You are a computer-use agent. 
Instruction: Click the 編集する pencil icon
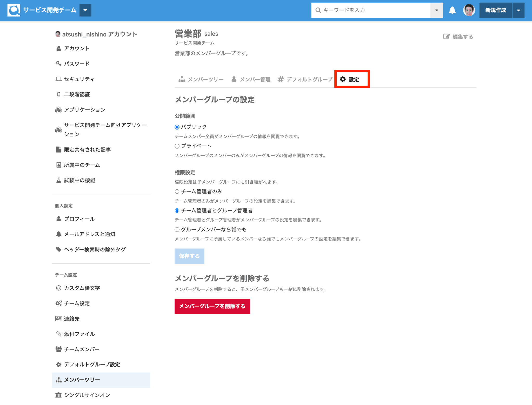pyautogui.click(x=446, y=37)
